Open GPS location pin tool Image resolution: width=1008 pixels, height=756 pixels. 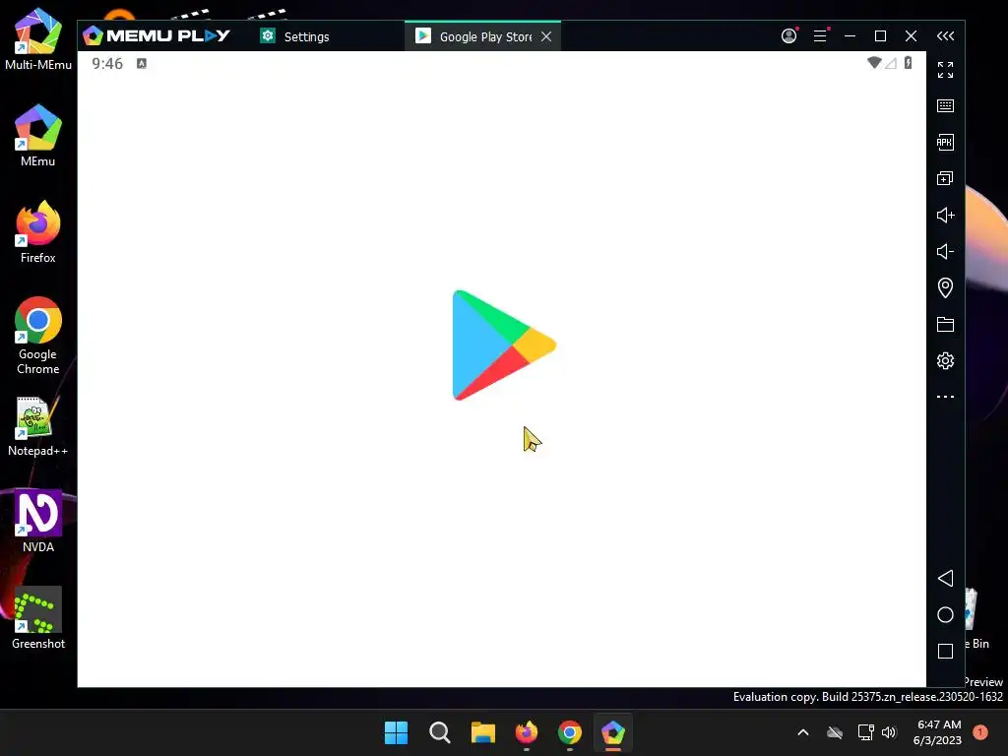(945, 287)
